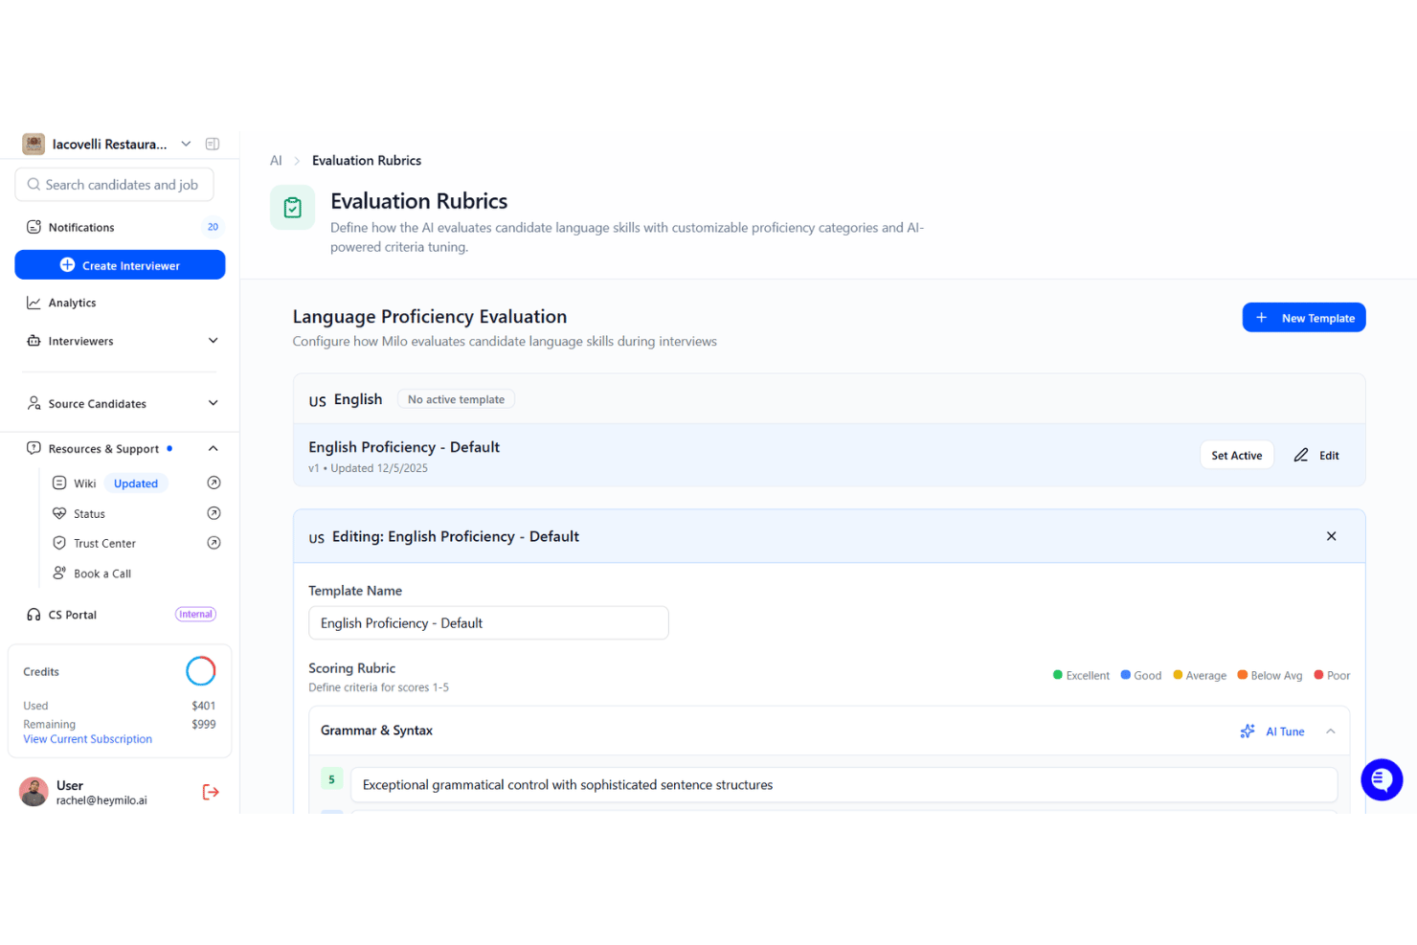Collapse the Grammar & Syntax rubric
This screenshot has height=945, width=1417.
coord(1331,731)
